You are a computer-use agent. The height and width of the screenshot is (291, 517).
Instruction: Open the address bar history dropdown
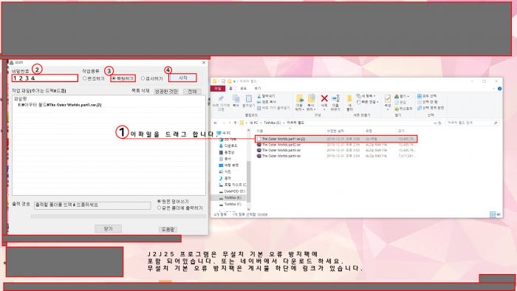coord(434,123)
